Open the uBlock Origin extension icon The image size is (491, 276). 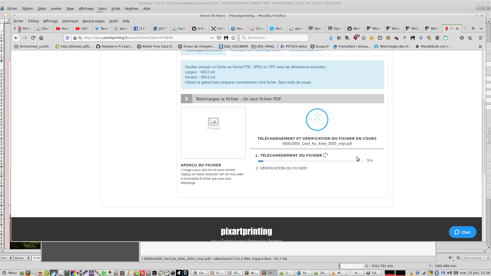pyautogui.click(x=355, y=38)
